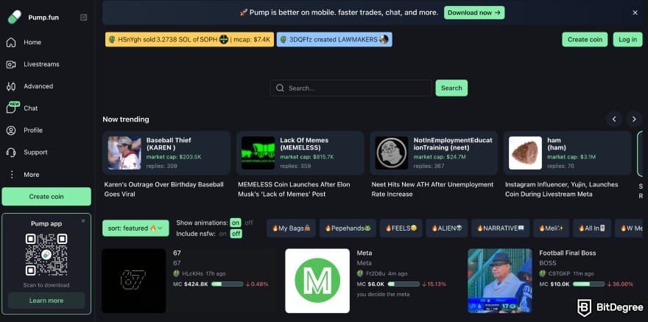Screen dimensions: 648x322
Task: Click the Pump app QR code
Action: tap(46, 255)
